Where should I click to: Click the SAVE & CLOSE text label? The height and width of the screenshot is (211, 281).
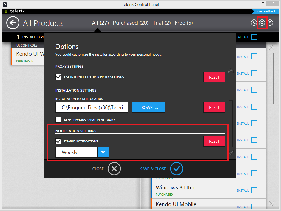[153, 169]
